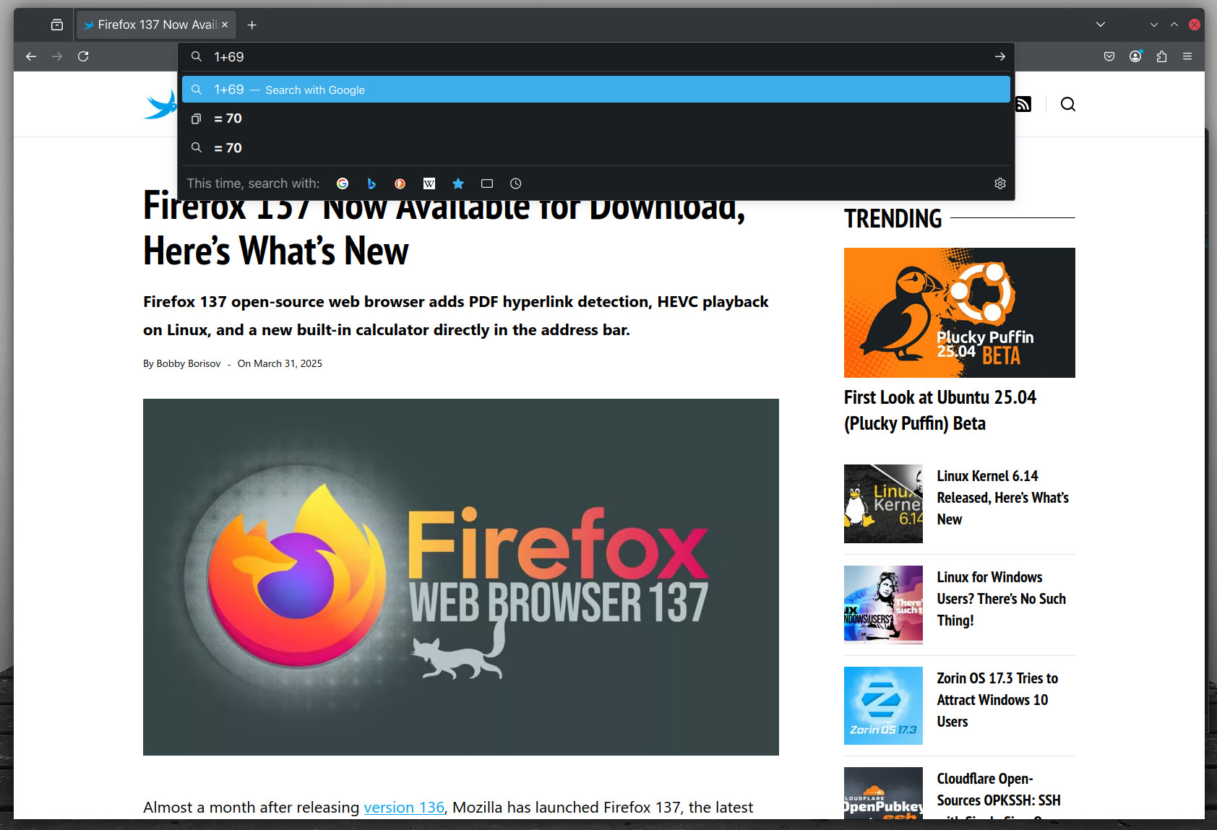Screen dimensions: 1217x830
Task: Open the Extensions puzzle icon
Action: 1161,56
